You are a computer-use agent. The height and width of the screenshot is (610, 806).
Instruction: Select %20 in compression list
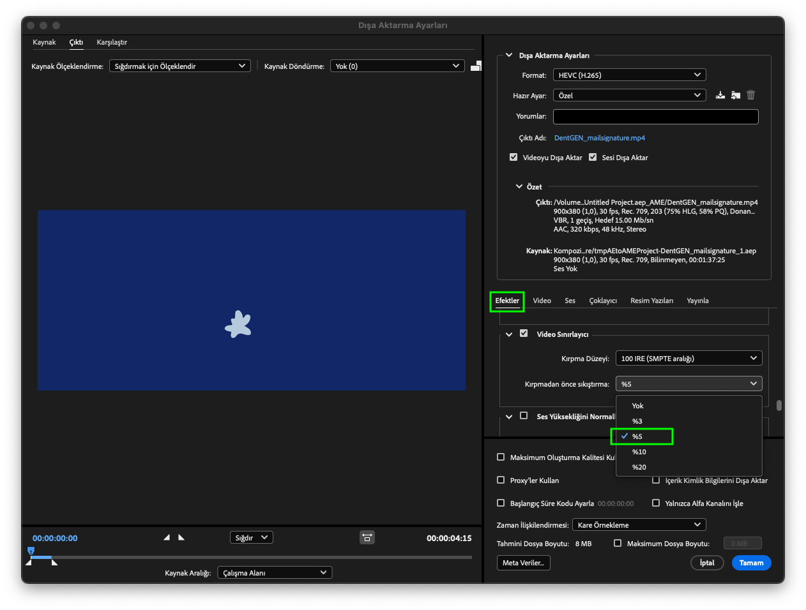coord(688,467)
